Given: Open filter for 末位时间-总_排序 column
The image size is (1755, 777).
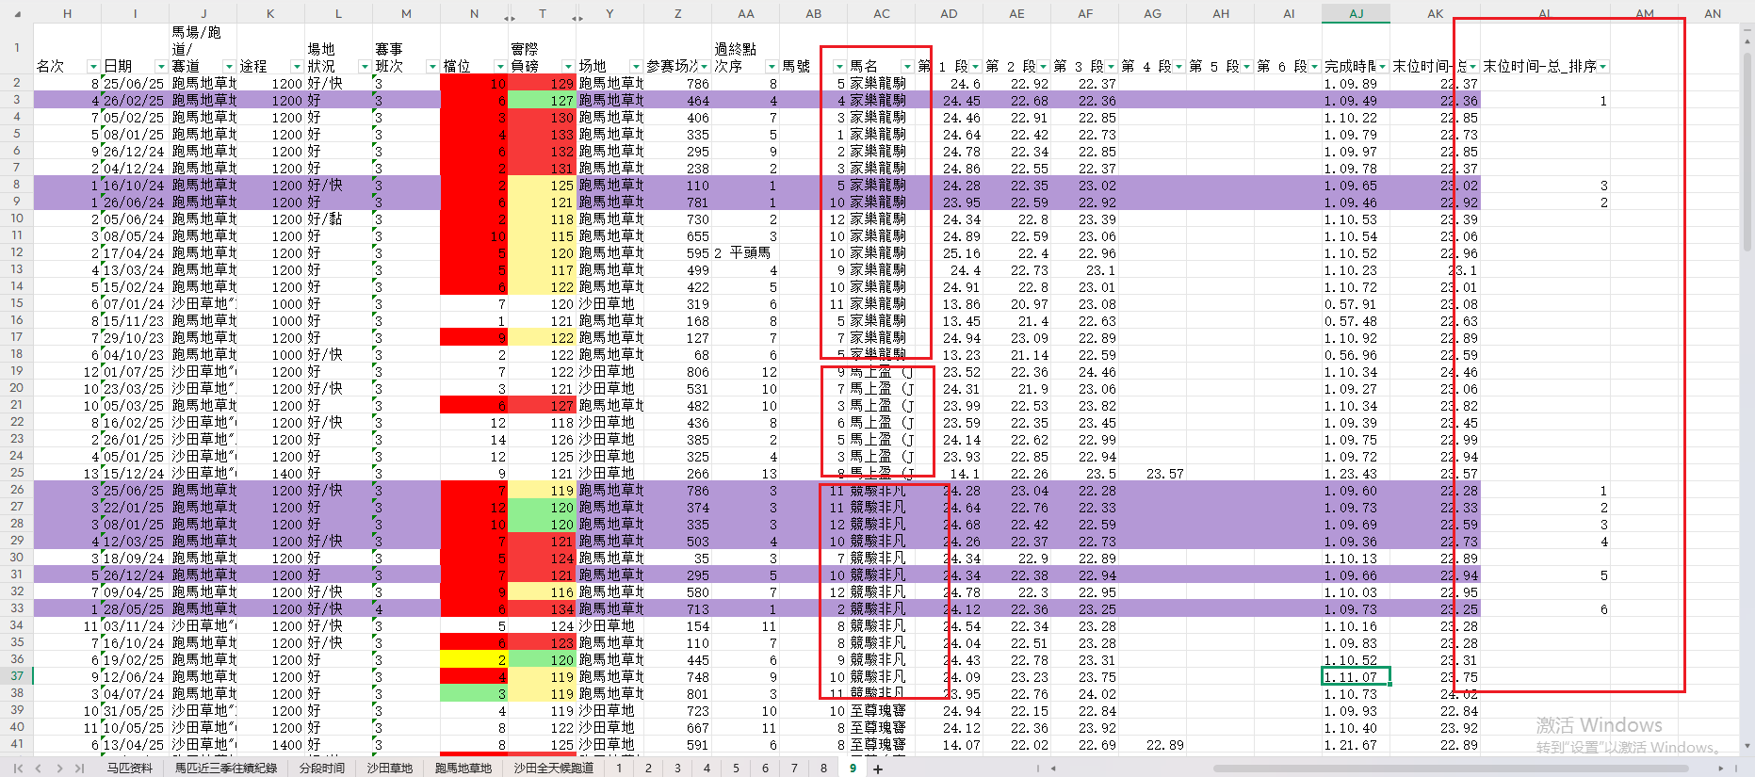Looking at the screenshot, I should pyautogui.click(x=1602, y=66).
